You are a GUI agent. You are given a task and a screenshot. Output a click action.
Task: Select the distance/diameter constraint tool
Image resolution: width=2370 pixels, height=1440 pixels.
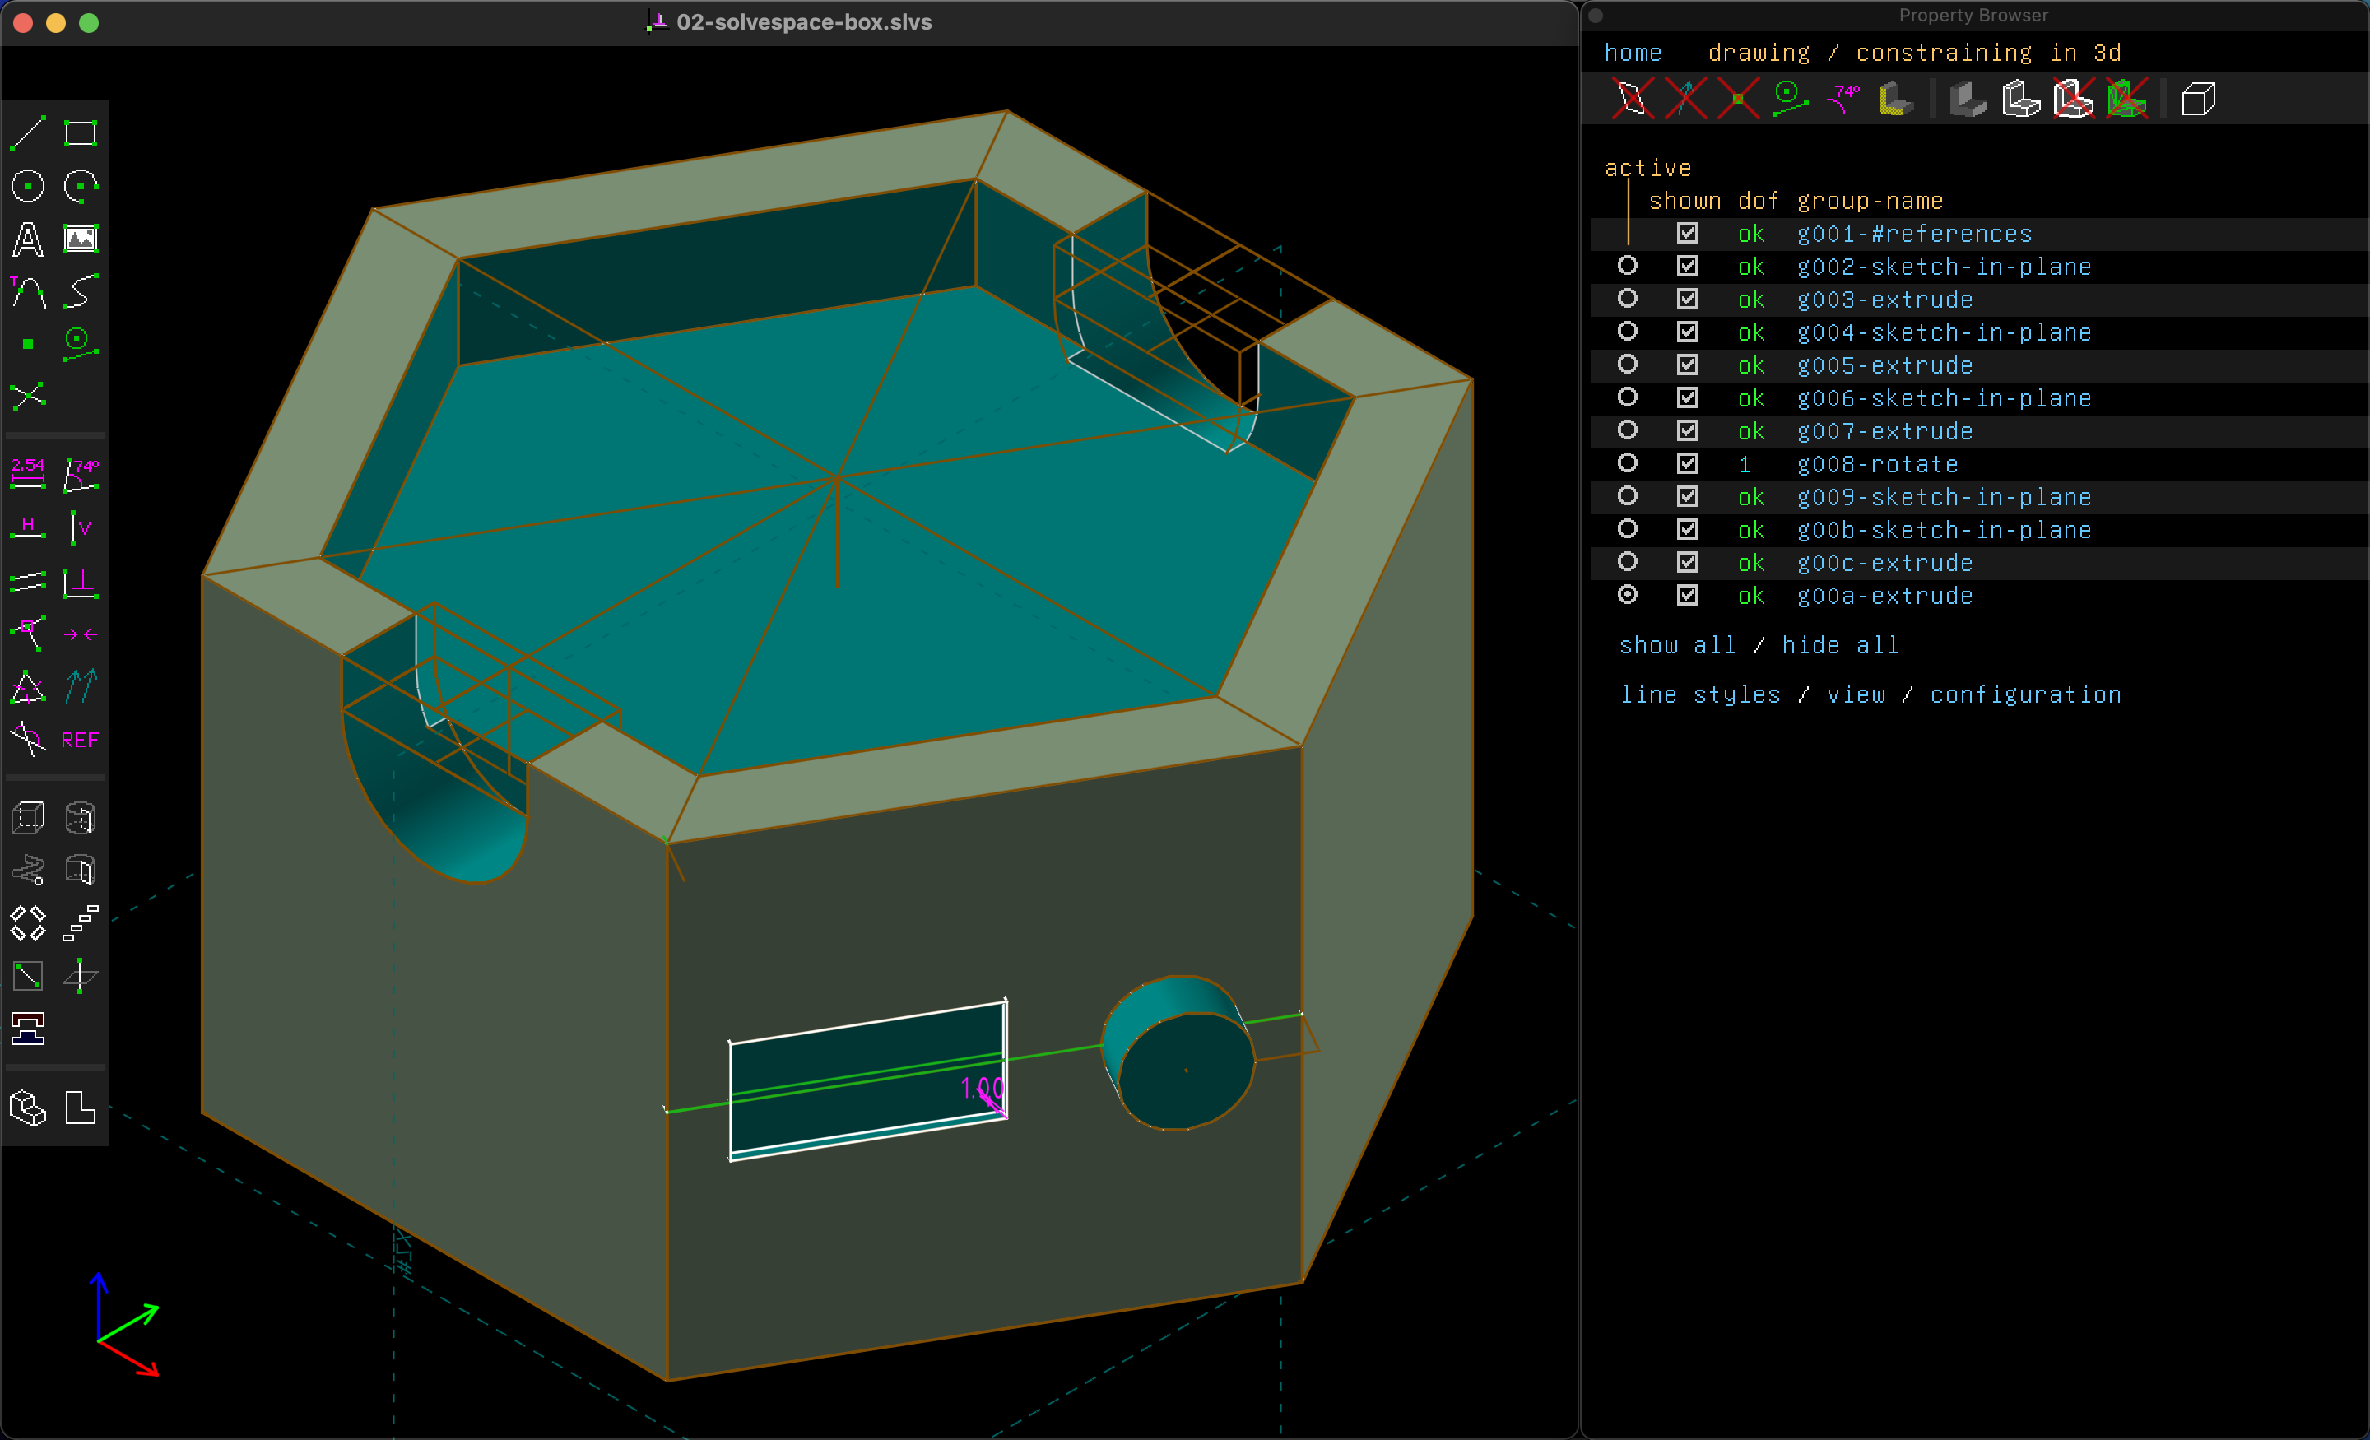(28, 472)
